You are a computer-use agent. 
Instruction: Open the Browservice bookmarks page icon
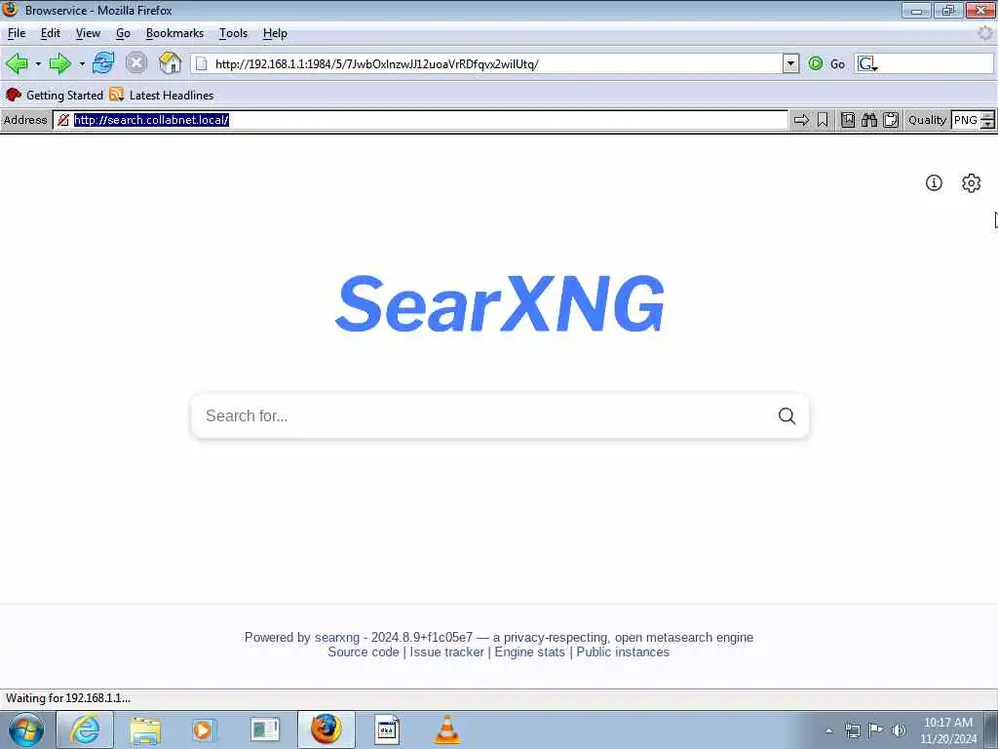pyautogui.click(x=848, y=120)
